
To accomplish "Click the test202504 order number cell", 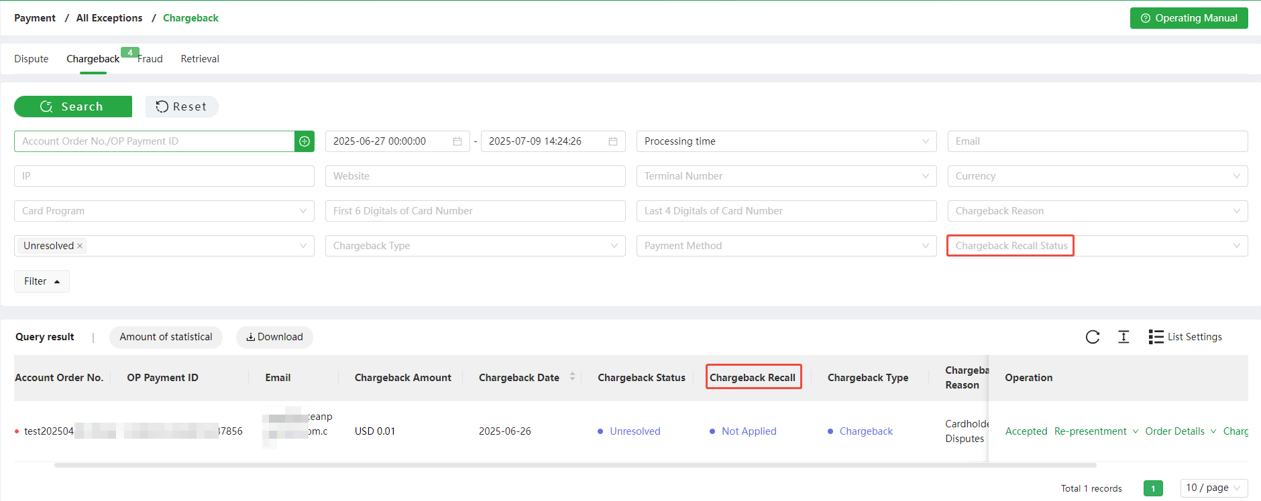I will coord(49,431).
